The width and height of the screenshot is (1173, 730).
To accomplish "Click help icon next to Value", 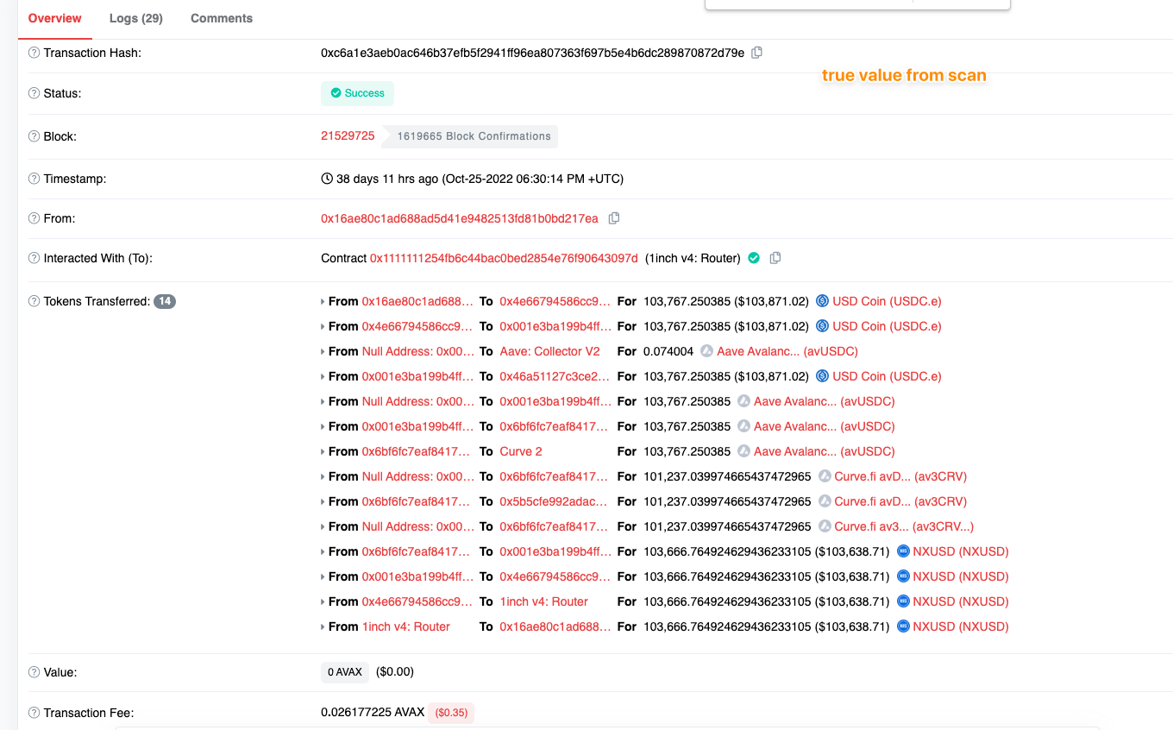I will click(x=34, y=672).
